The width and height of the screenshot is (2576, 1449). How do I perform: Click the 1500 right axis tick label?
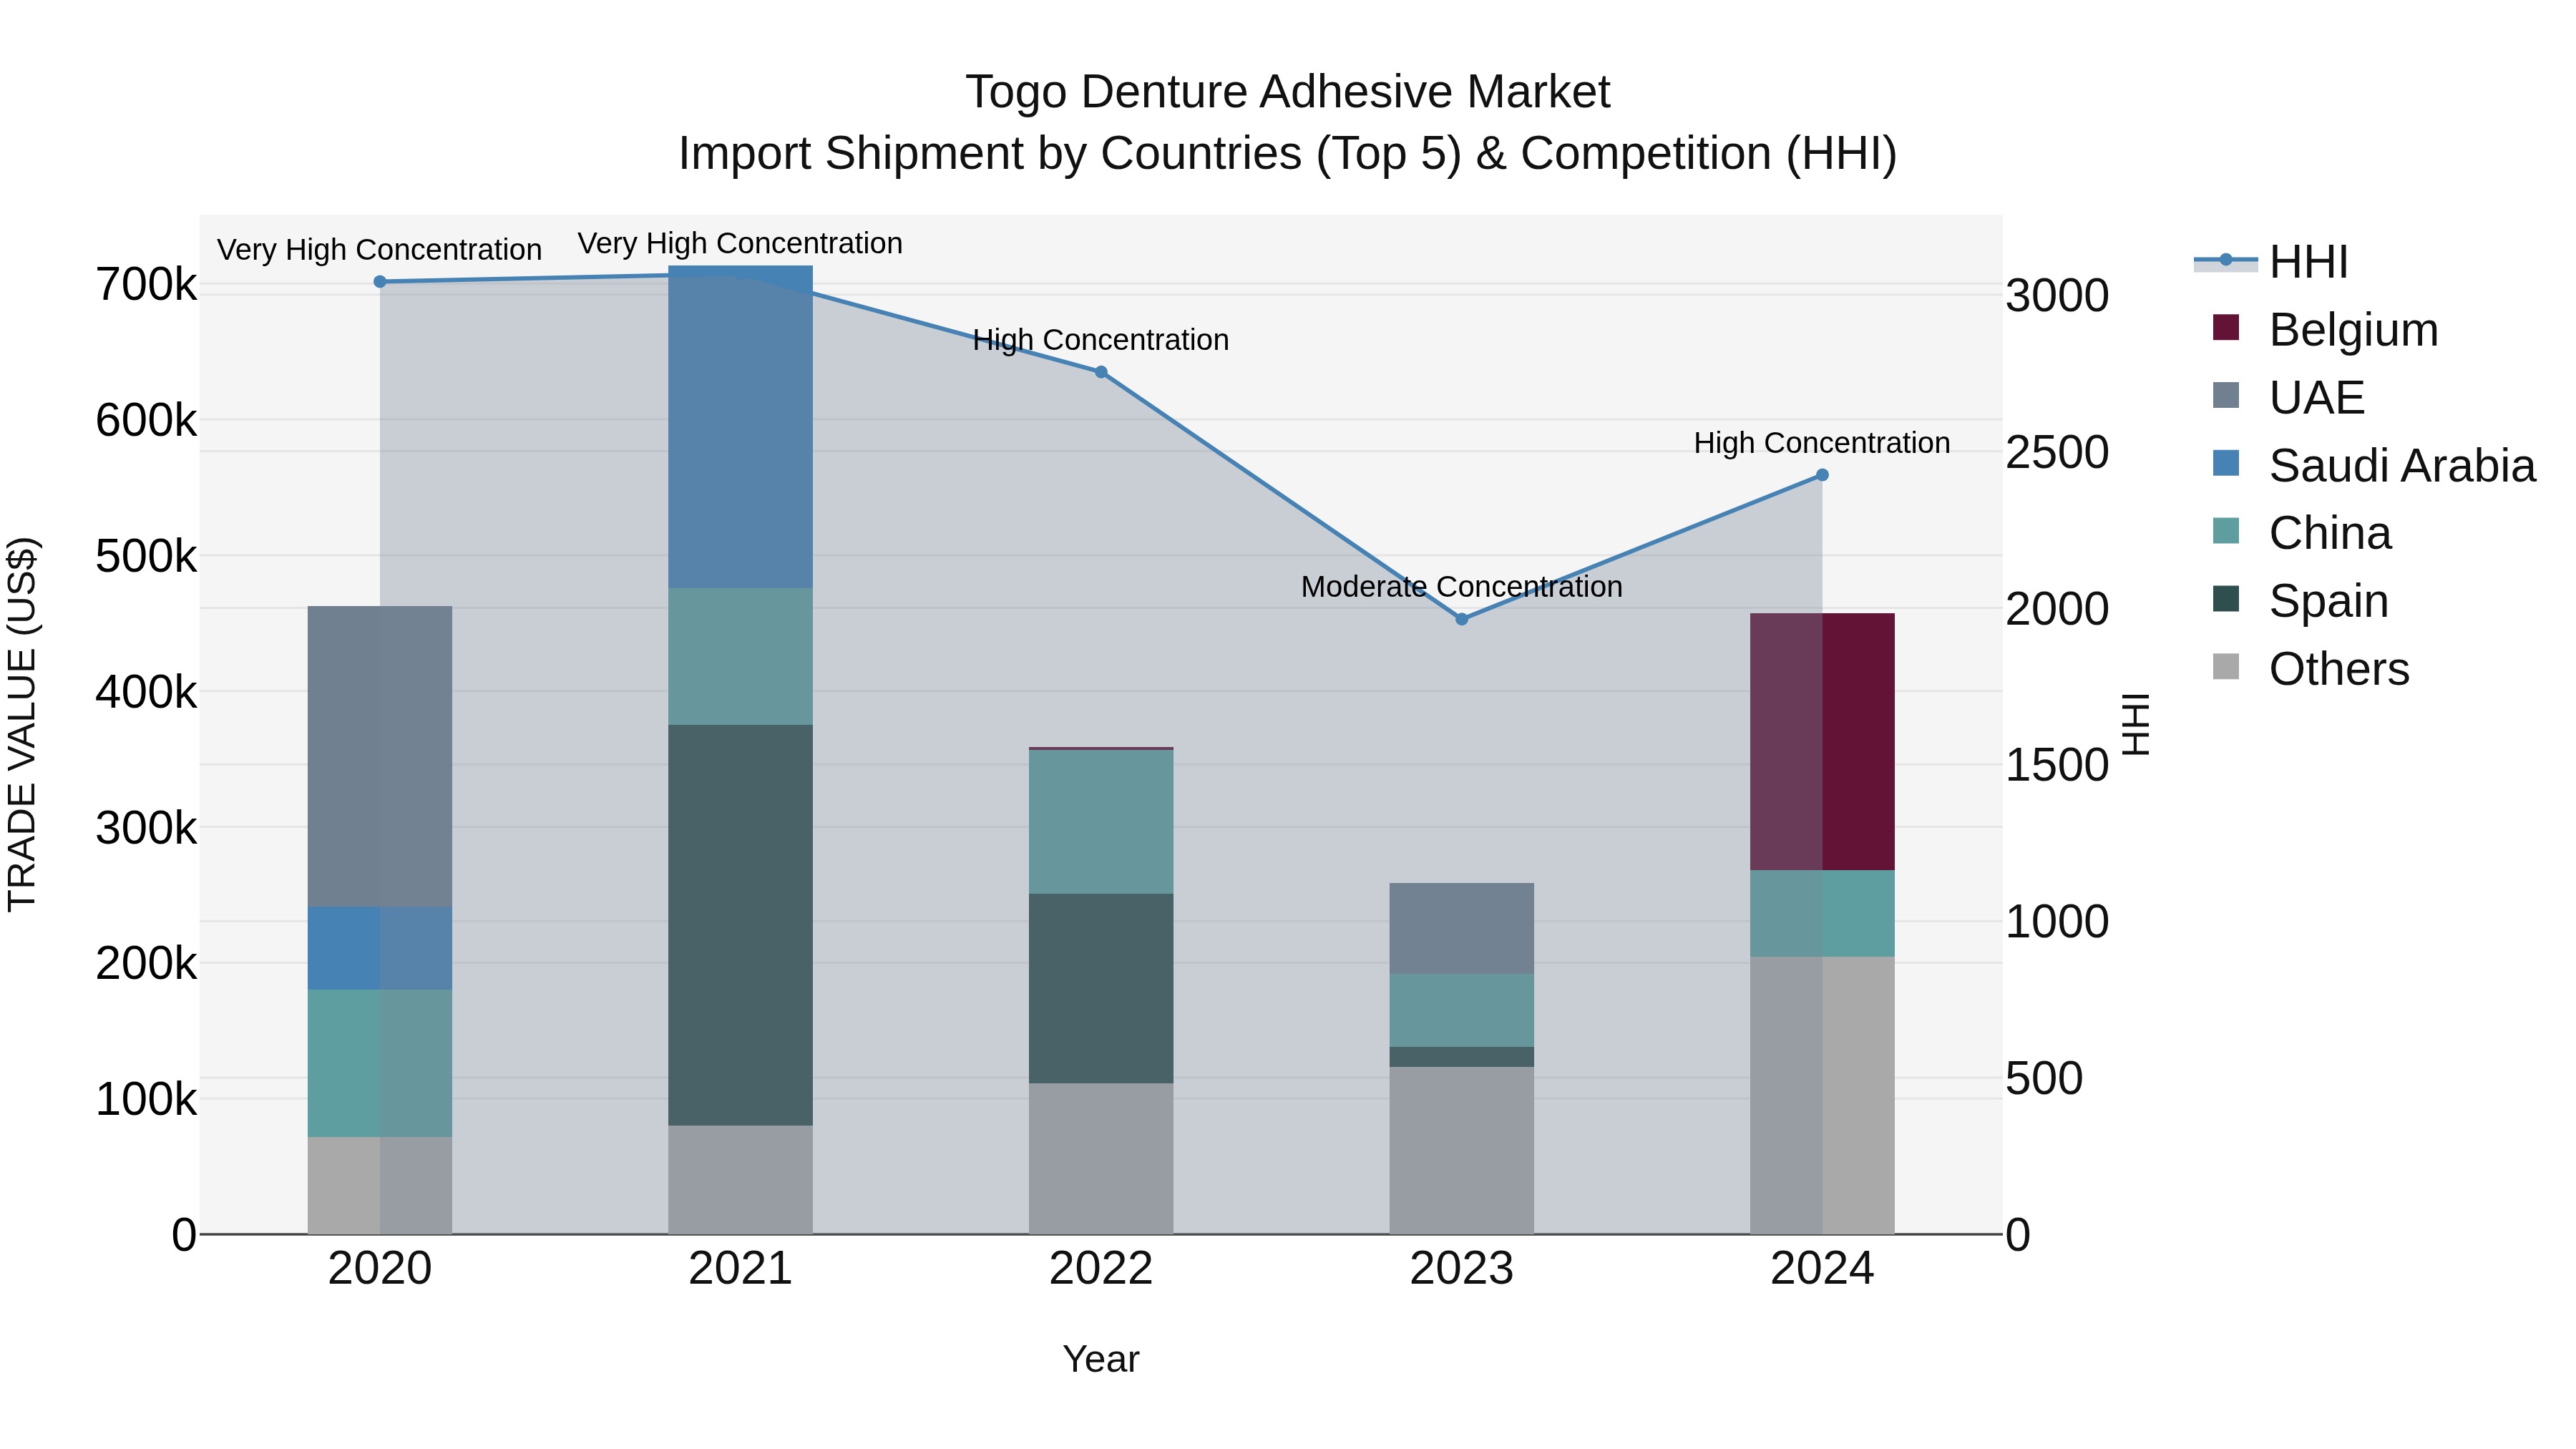pyautogui.click(x=2058, y=765)
